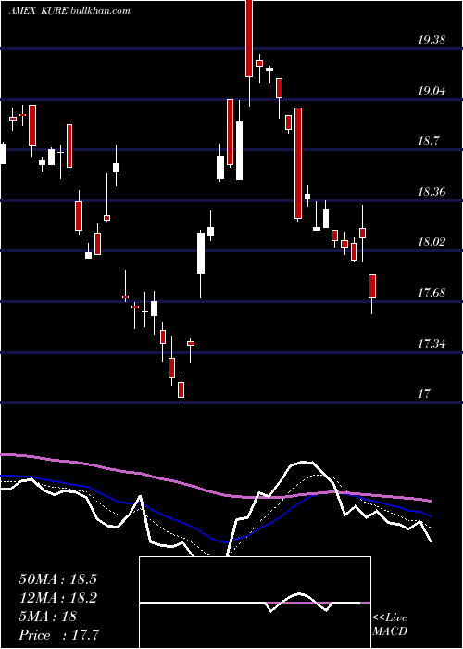Click the Price : 17.7 reading

coord(59,635)
